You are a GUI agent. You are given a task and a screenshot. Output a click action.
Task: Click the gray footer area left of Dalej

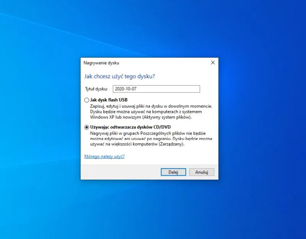(119, 172)
